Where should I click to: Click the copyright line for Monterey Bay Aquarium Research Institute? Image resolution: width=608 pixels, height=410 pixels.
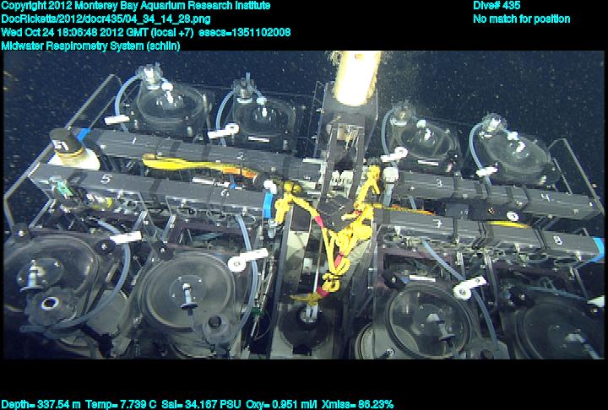136,6
